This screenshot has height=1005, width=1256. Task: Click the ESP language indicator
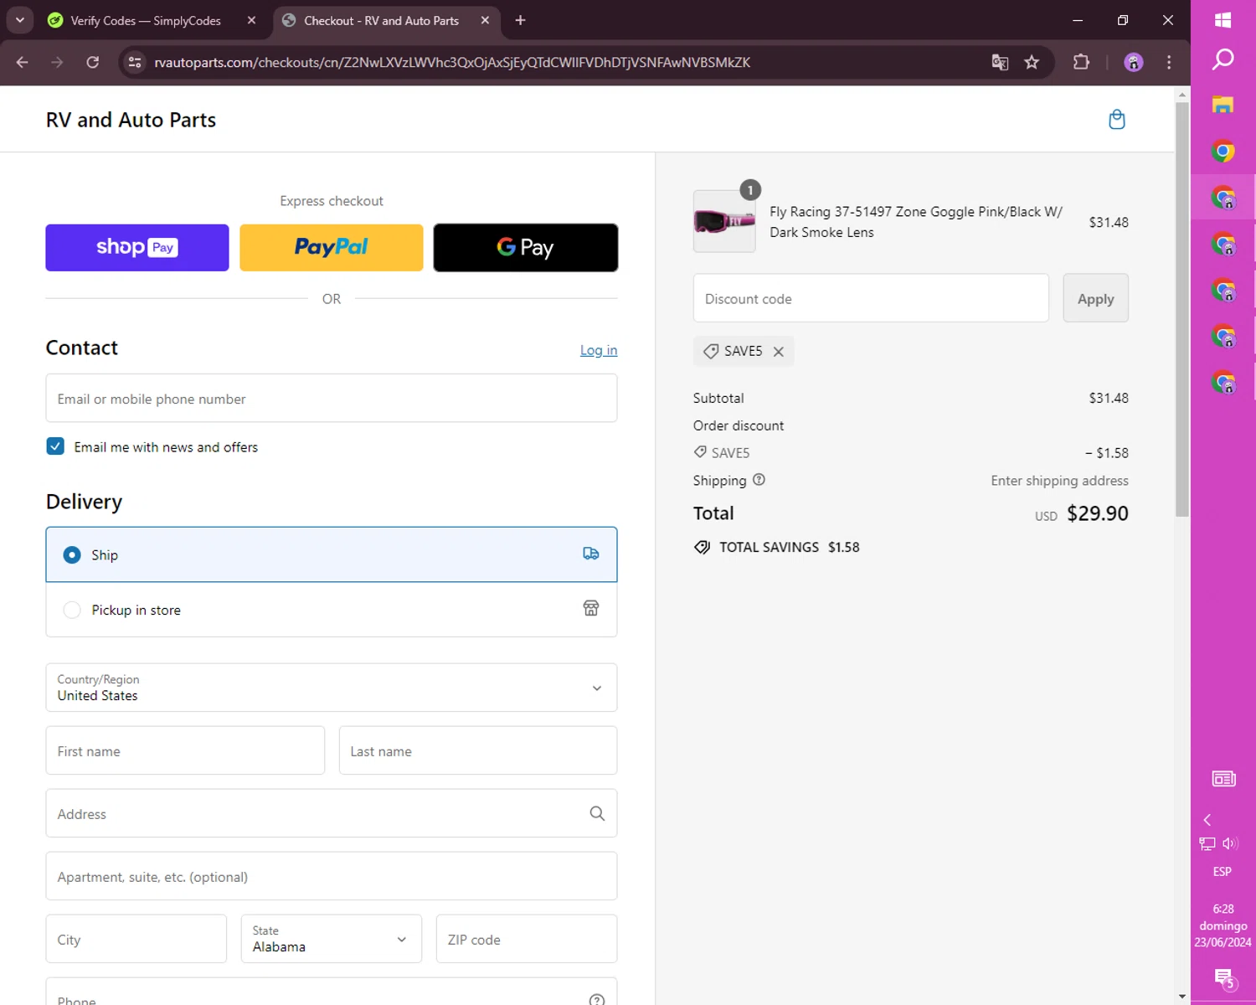[x=1223, y=872]
